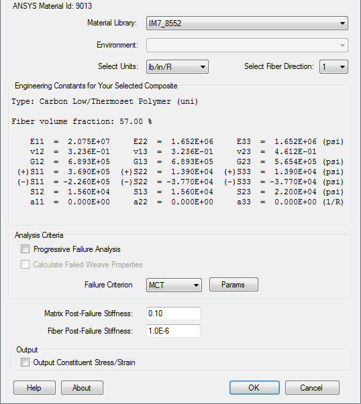Click the E22 value 1.652E+06

pyautogui.click(x=192, y=142)
